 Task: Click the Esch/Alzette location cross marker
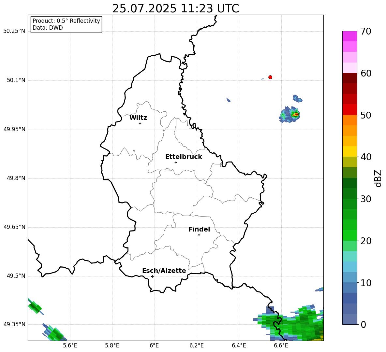[x=152, y=276]
